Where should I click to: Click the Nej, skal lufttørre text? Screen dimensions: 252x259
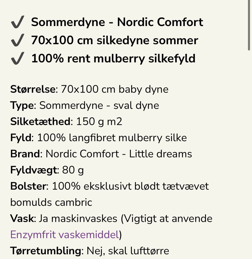click(128, 251)
